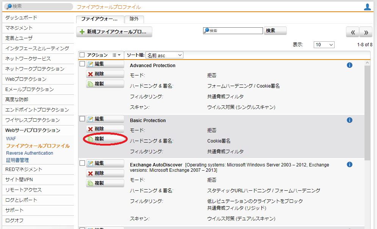Image resolution: width=377 pixels, height=229 pixels.
Task: Open Reverse Authentication link
Action: point(30,153)
